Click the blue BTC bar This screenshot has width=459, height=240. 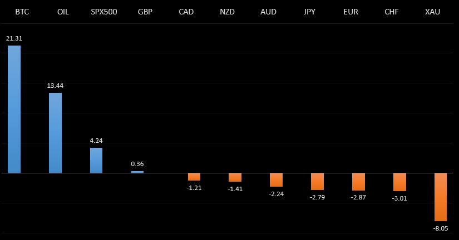(14, 109)
